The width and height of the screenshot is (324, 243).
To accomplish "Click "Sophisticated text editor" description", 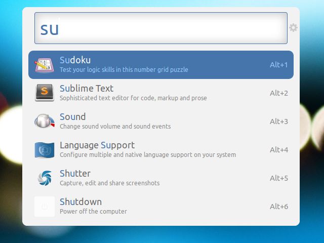I will click(133, 98).
